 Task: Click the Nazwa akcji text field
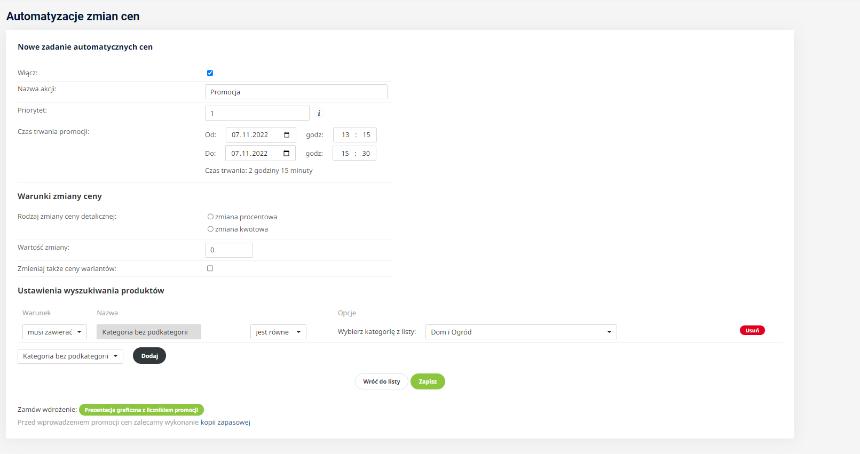(296, 92)
